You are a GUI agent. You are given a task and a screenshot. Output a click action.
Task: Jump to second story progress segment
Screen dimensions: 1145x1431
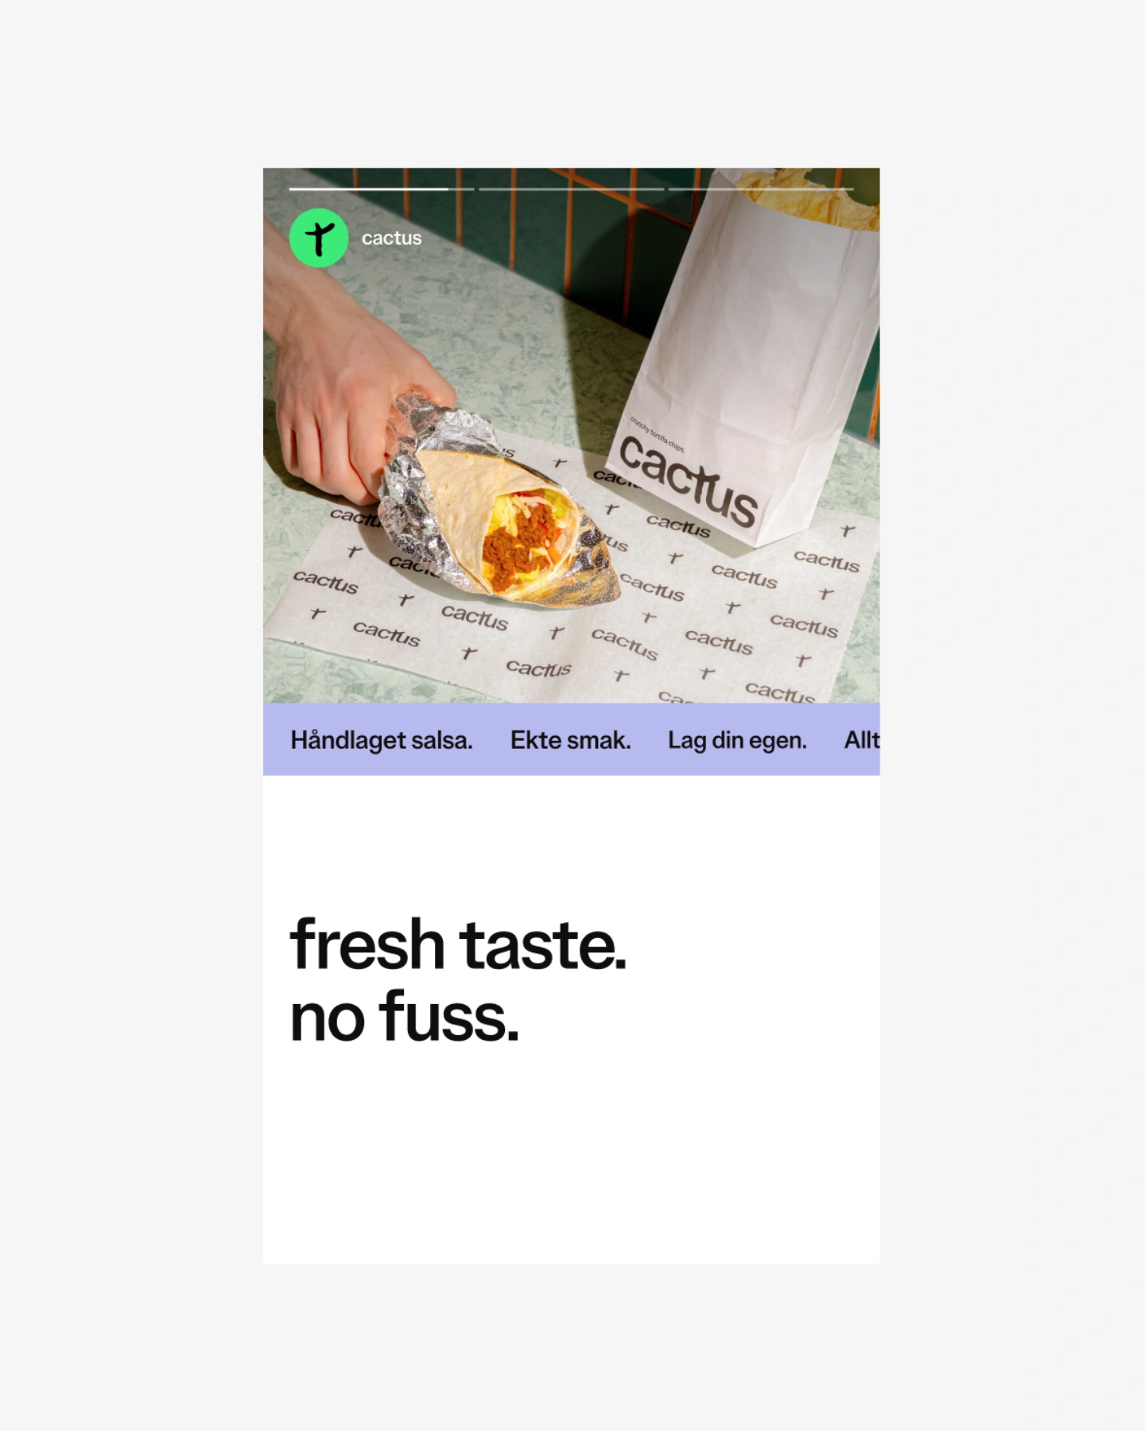pos(572,189)
